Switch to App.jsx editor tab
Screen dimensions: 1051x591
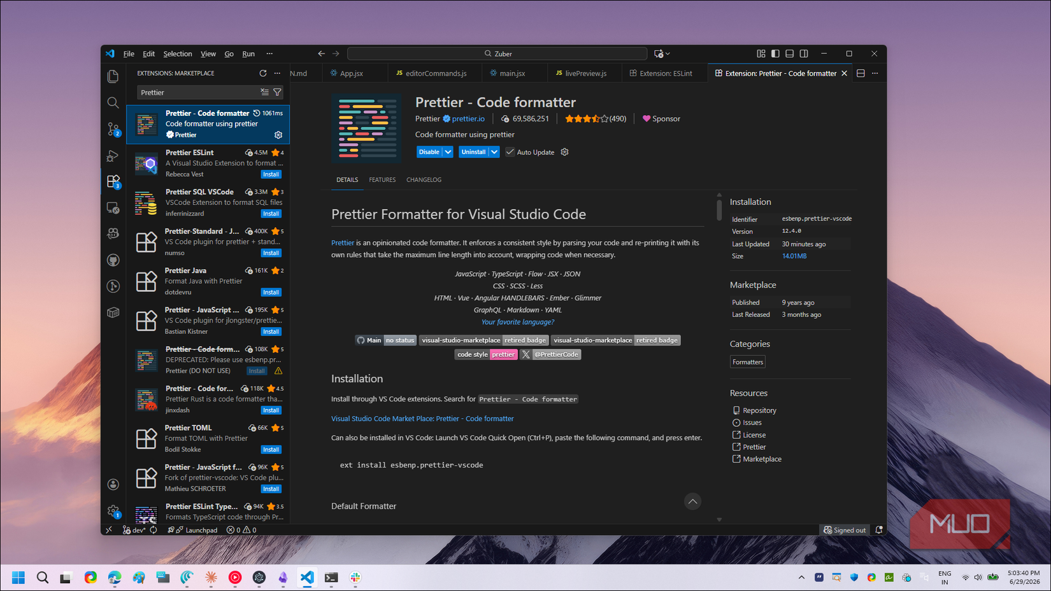tap(352, 73)
